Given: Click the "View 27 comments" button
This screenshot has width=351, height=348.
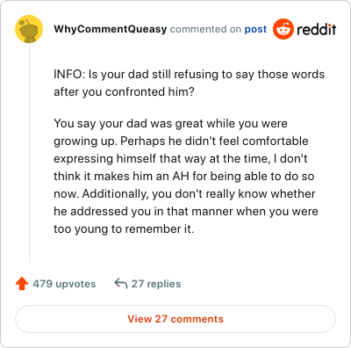Looking at the screenshot, I should (x=175, y=319).
